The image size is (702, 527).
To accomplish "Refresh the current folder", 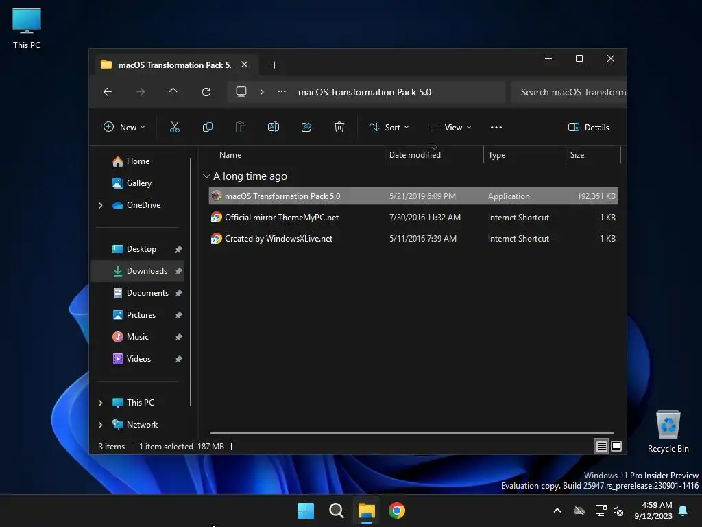I will pyautogui.click(x=206, y=92).
